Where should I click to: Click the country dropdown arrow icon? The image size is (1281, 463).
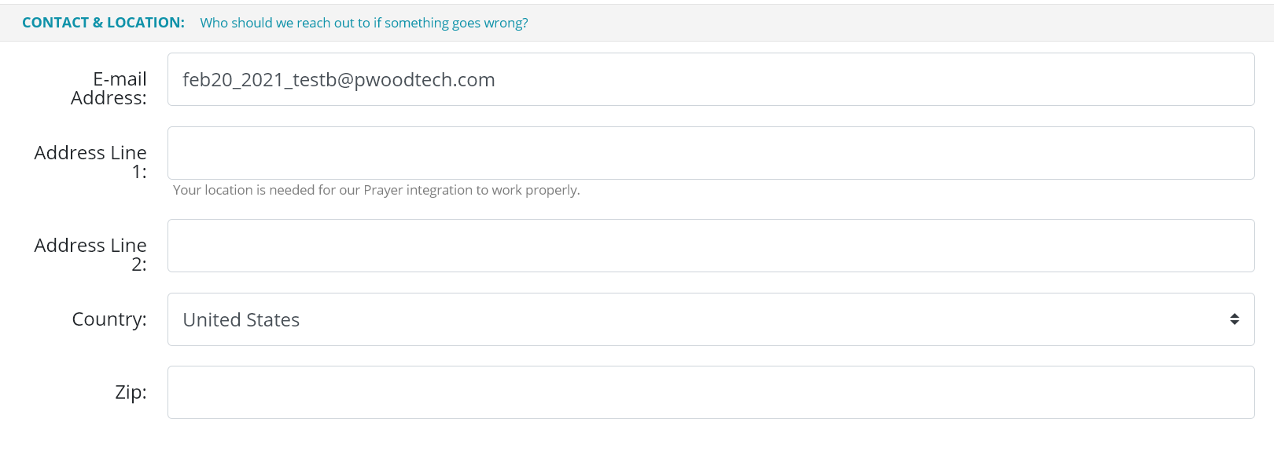tap(1234, 319)
